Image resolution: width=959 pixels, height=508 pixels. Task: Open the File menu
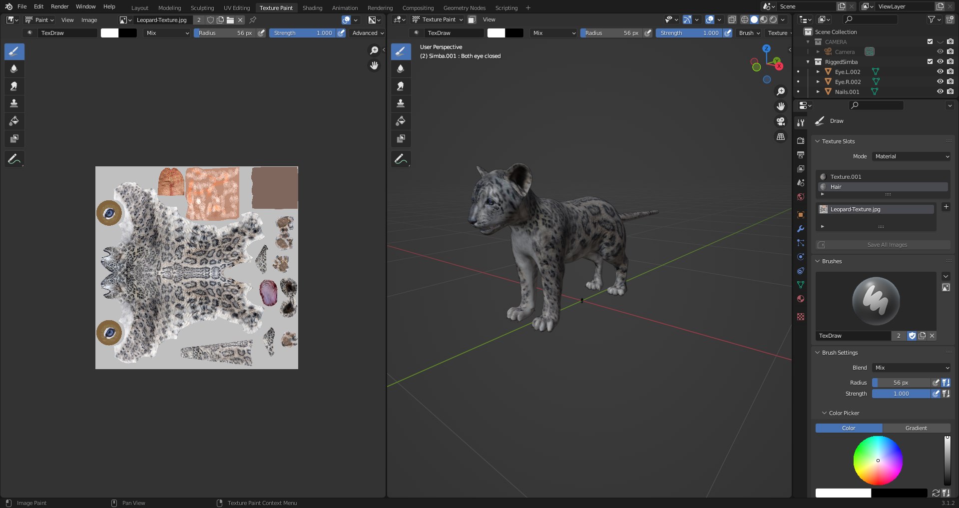(22, 6)
